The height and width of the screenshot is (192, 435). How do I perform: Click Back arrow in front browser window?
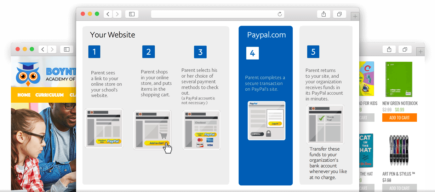(108, 14)
